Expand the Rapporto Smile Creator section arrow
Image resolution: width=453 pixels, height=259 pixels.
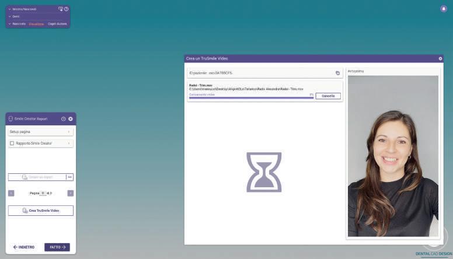tap(69, 143)
